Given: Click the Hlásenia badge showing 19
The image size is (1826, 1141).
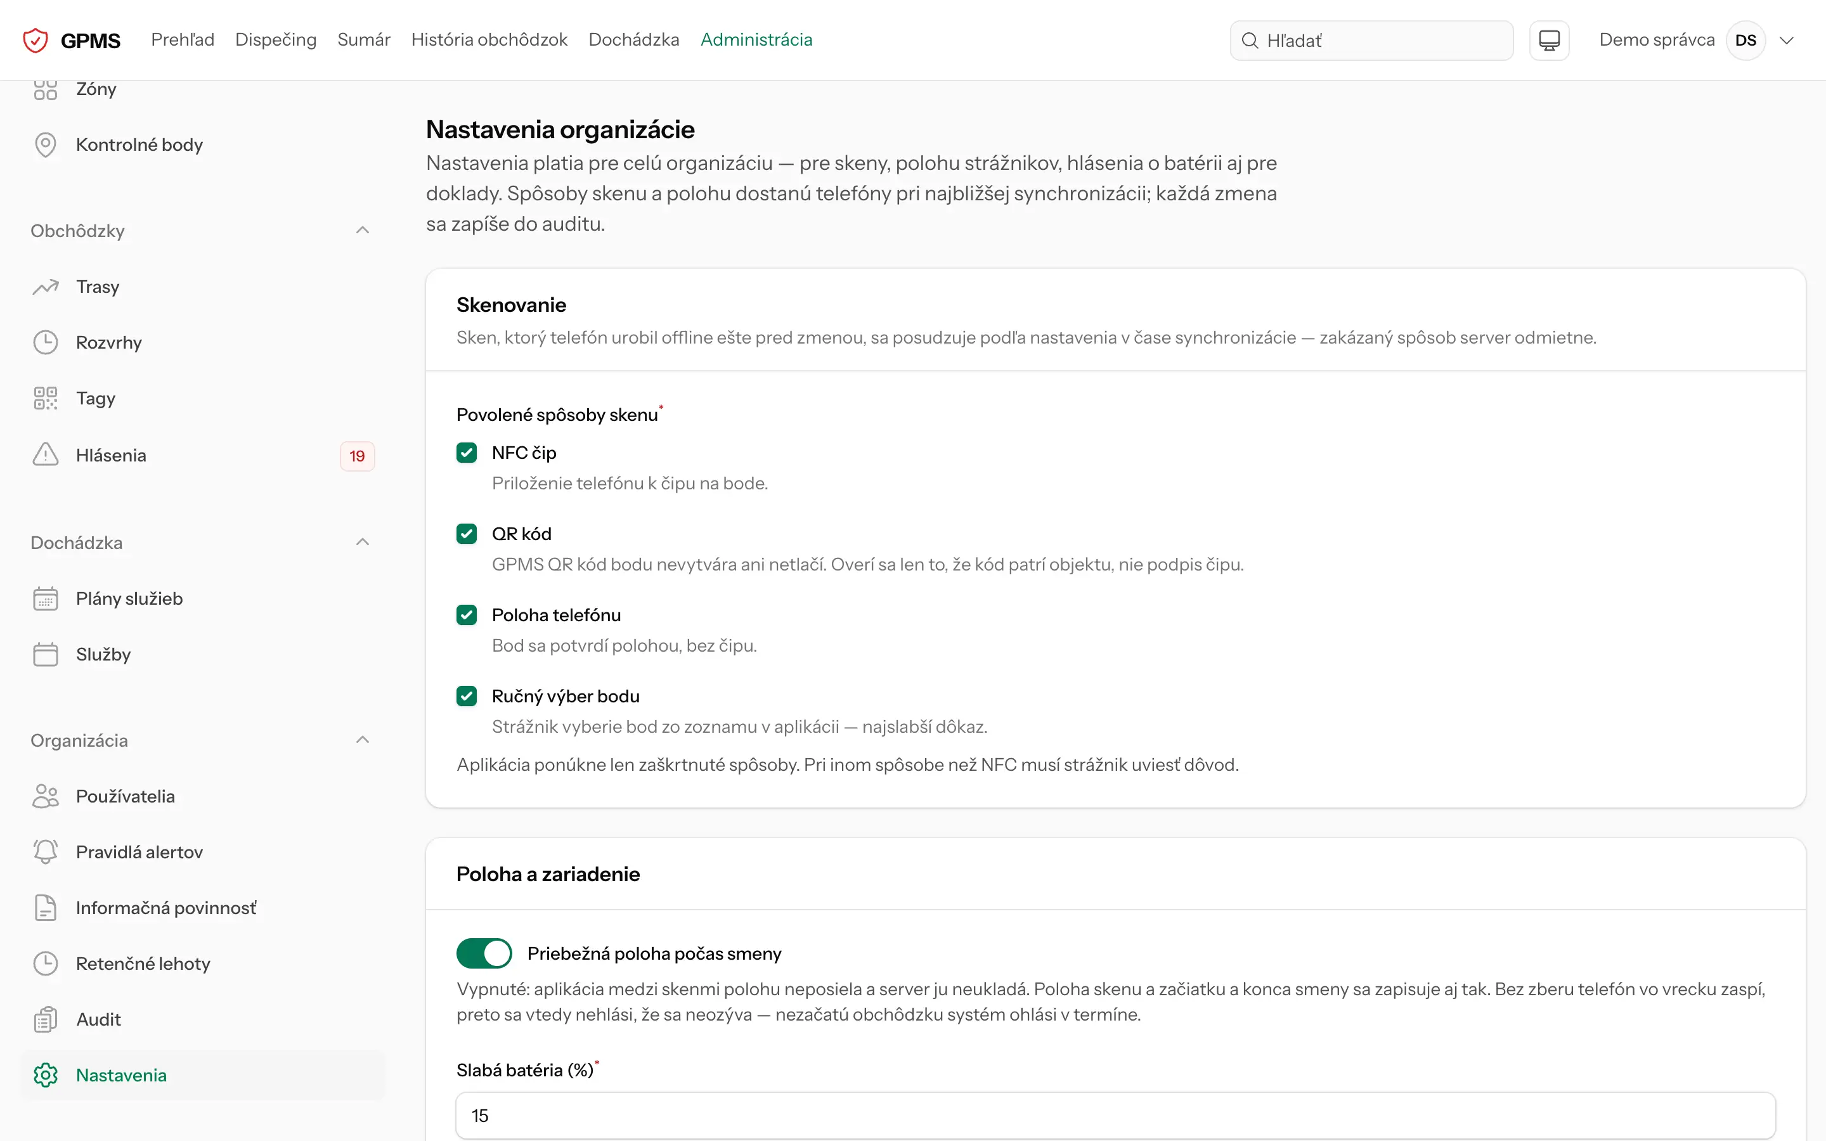Looking at the screenshot, I should click(x=357, y=456).
